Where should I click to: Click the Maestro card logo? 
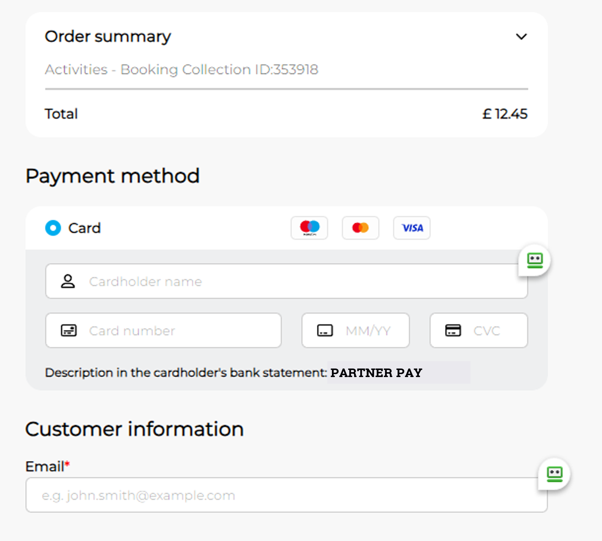(x=309, y=228)
